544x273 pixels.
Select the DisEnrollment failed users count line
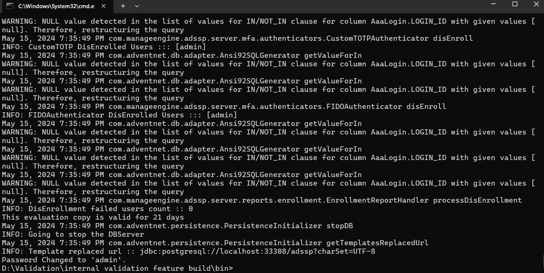(98, 209)
